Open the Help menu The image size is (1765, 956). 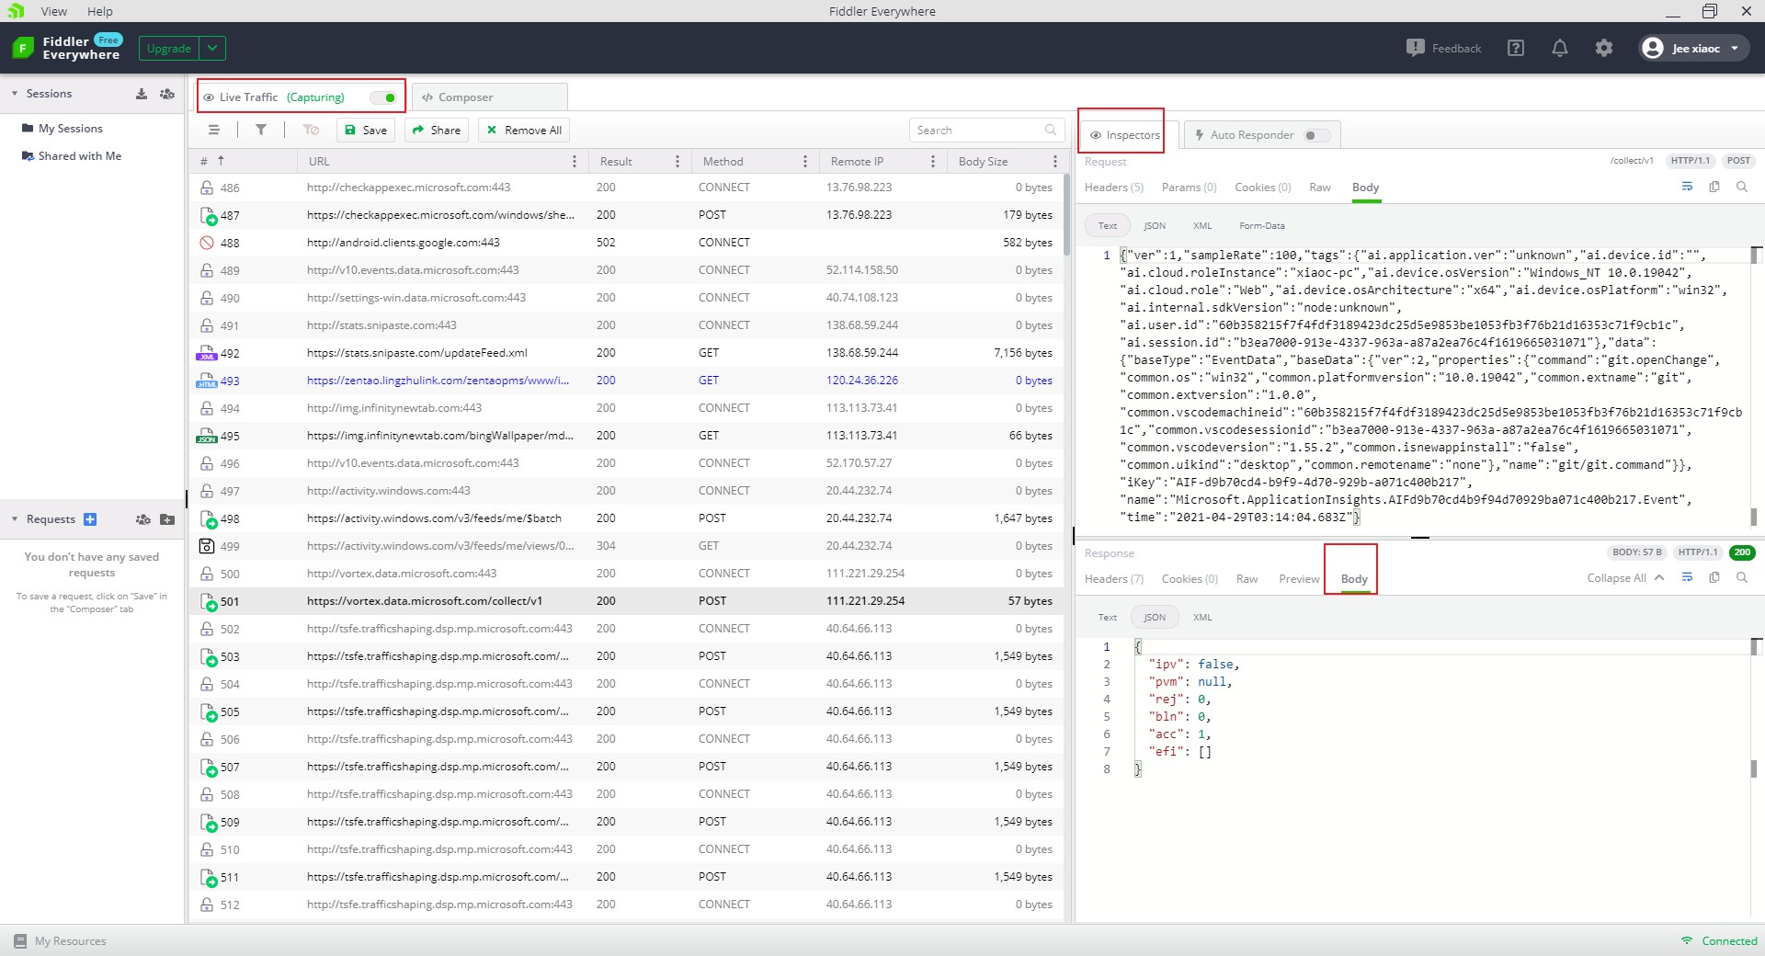pyautogui.click(x=100, y=11)
